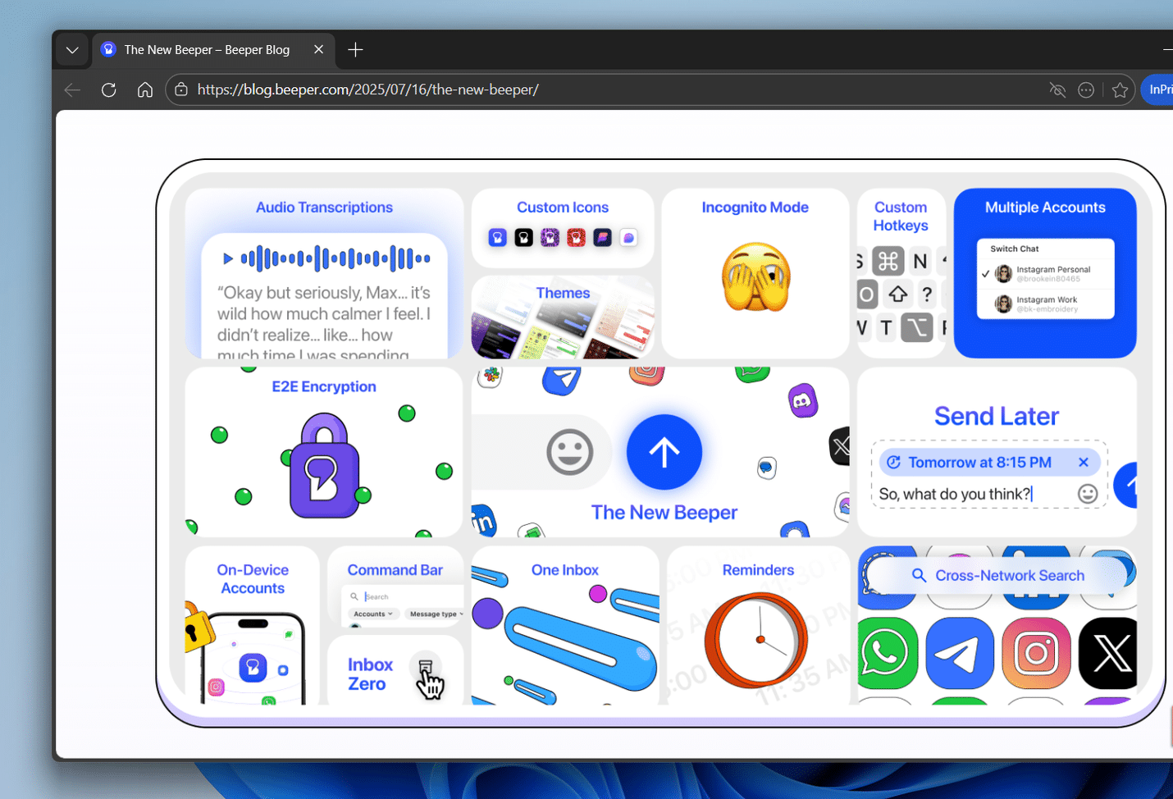Click the large WhatsApp icon below Cross-Network Search
This screenshot has height=799, width=1173.
click(x=888, y=654)
